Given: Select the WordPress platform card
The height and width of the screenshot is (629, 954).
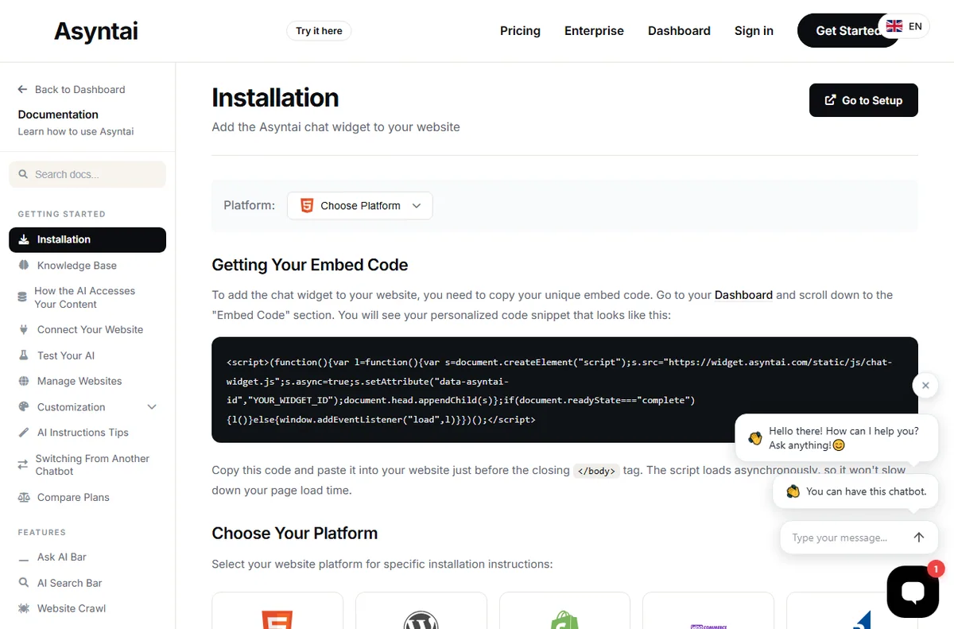Looking at the screenshot, I should tap(421, 611).
